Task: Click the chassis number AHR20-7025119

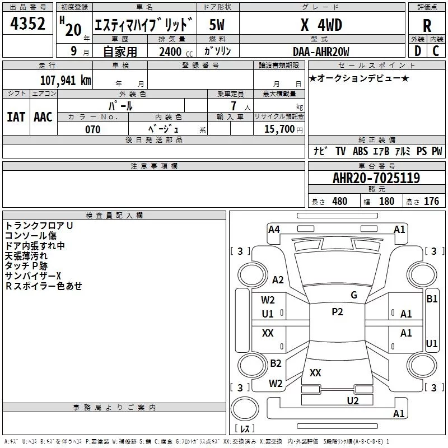Action: coord(376,178)
